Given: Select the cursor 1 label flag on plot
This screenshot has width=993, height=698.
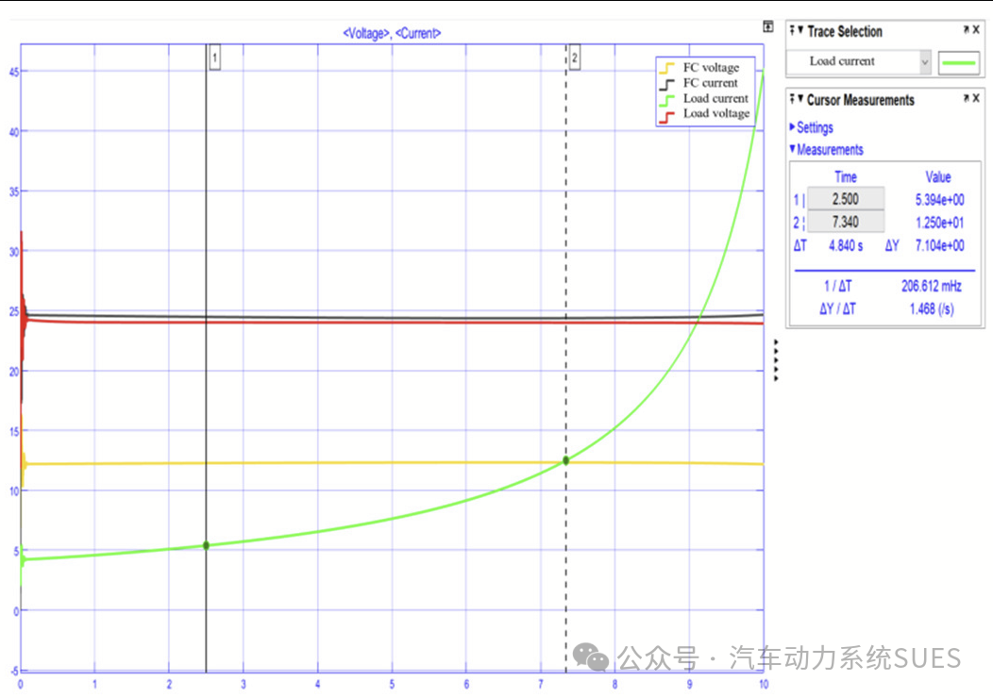Looking at the screenshot, I should (214, 58).
